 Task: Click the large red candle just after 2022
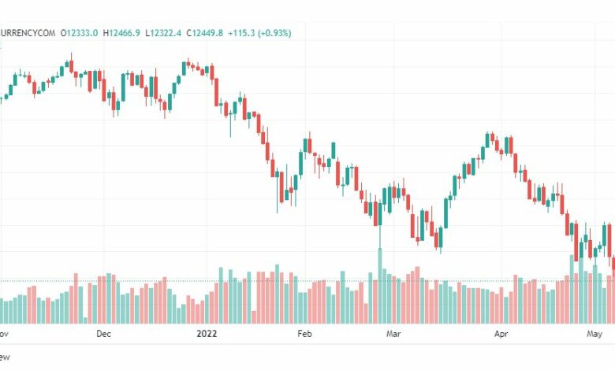217,92
